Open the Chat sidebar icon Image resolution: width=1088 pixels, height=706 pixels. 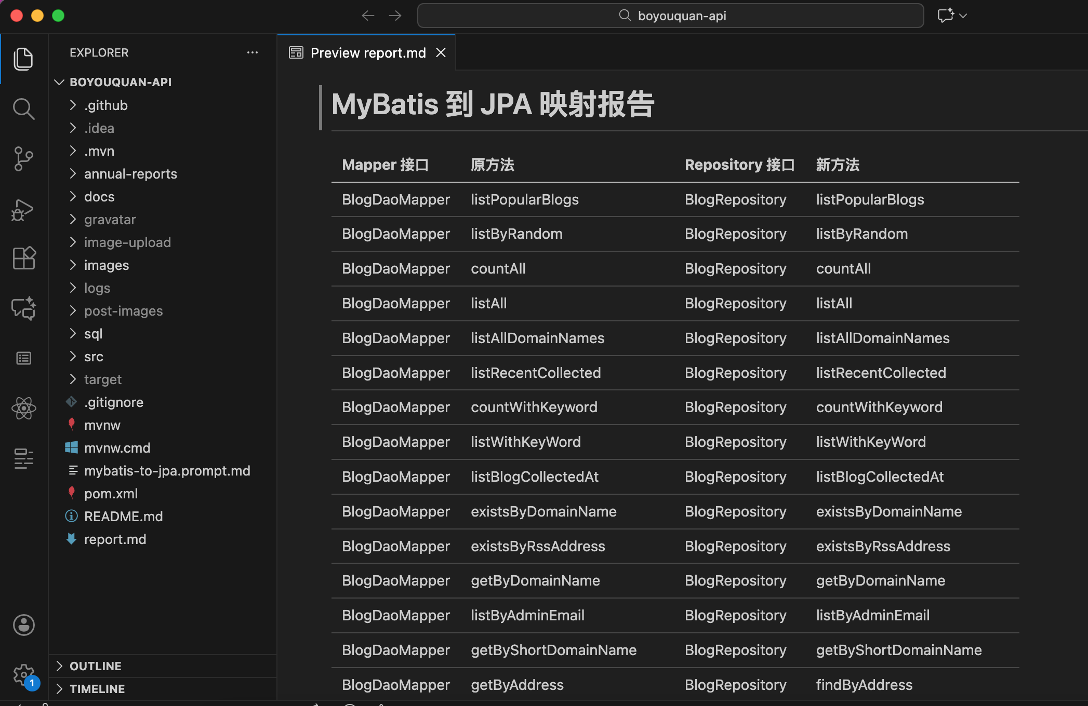[x=24, y=308]
